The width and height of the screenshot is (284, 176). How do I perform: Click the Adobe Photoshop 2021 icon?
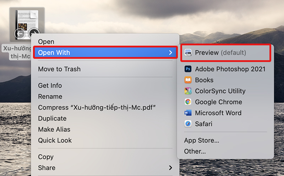[x=188, y=69]
